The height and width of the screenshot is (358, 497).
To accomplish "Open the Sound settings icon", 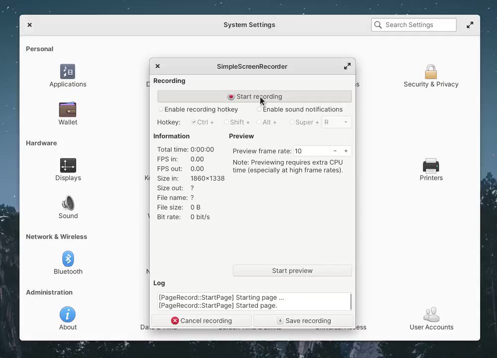I will point(68,203).
